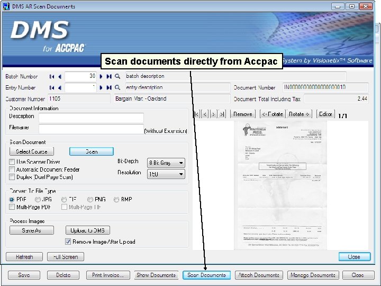381x286 pixels.
Task: Open entry number finder magnifier
Action: (x=117, y=87)
